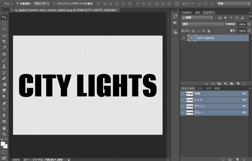Select the Healing Brush tool
252x161 pixels.
tap(4, 54)
